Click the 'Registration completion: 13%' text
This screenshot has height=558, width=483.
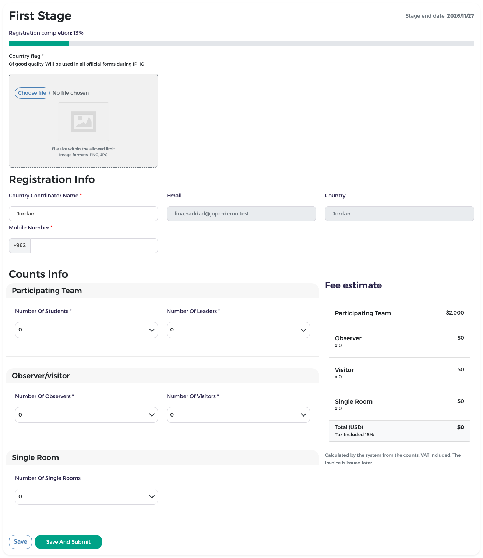pyautogui.click(x=46, y=33)
